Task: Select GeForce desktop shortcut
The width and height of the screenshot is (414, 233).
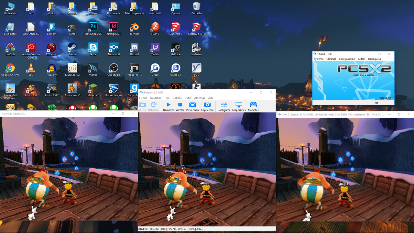Action: pyautogui.click(x=176, y=49)
